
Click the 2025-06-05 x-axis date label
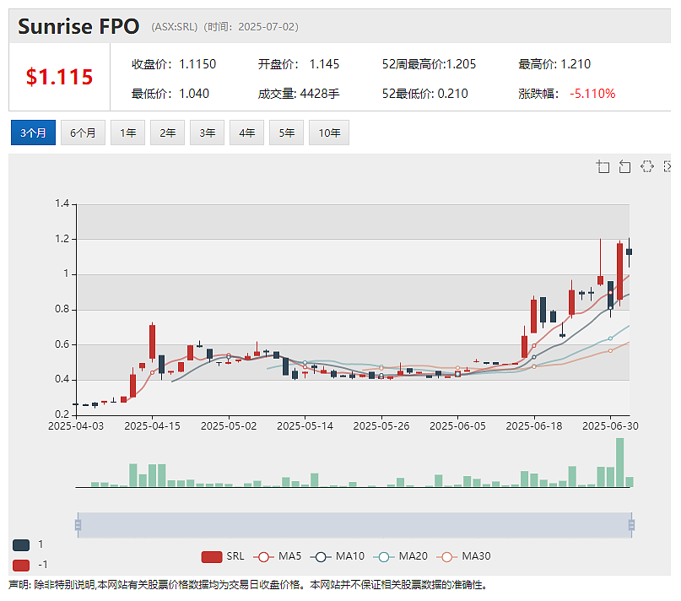point(457,426)
